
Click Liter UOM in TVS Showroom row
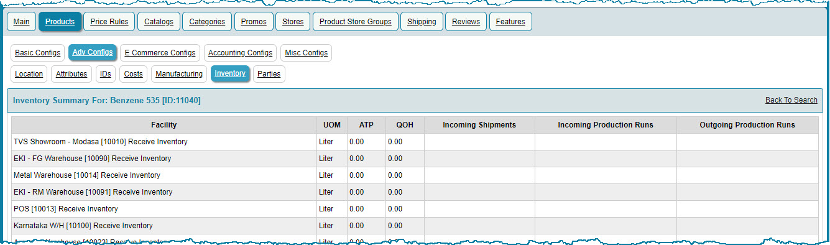[x=326, y=142]
